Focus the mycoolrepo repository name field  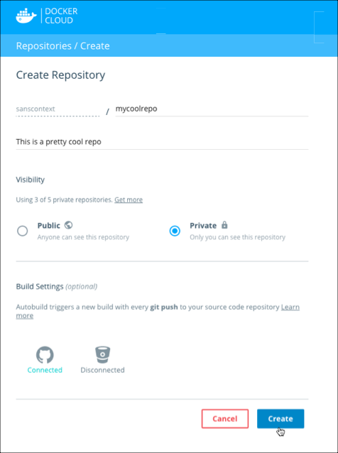point(212,109)
